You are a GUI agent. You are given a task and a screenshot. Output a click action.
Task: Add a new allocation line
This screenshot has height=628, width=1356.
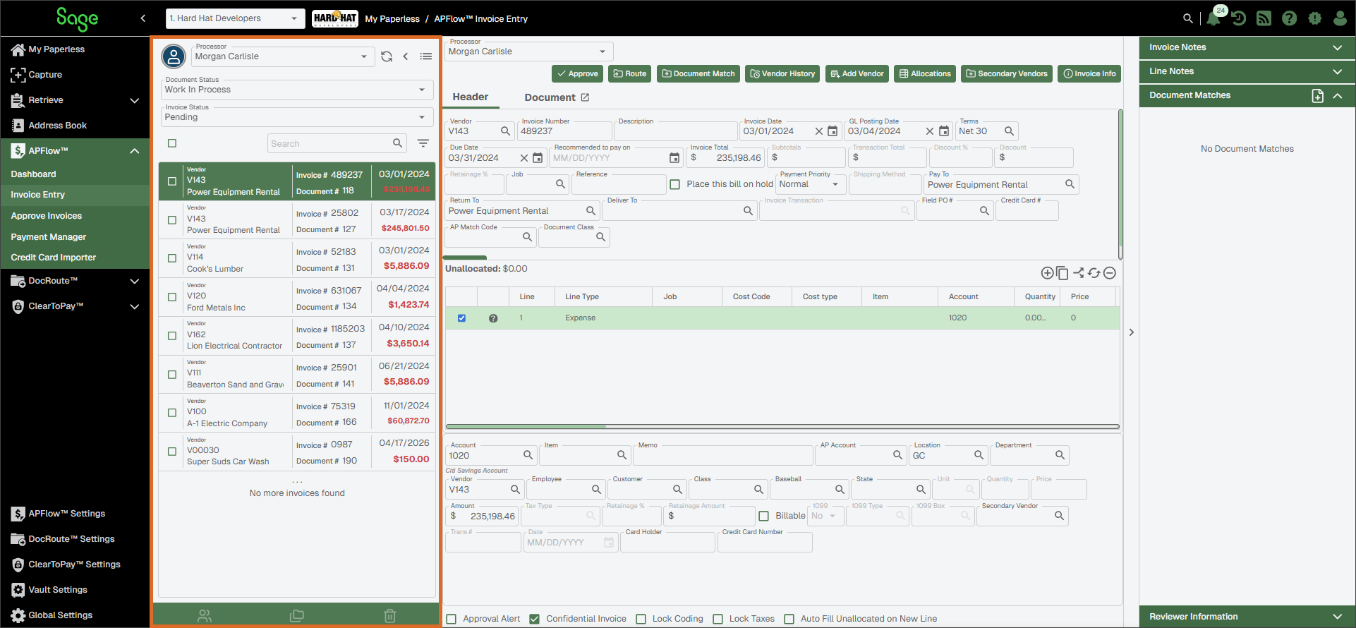(1047, 273)
